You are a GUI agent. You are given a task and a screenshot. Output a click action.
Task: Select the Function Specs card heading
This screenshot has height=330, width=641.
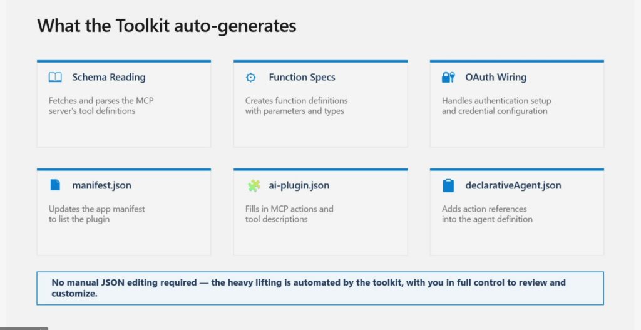[302, 78]
